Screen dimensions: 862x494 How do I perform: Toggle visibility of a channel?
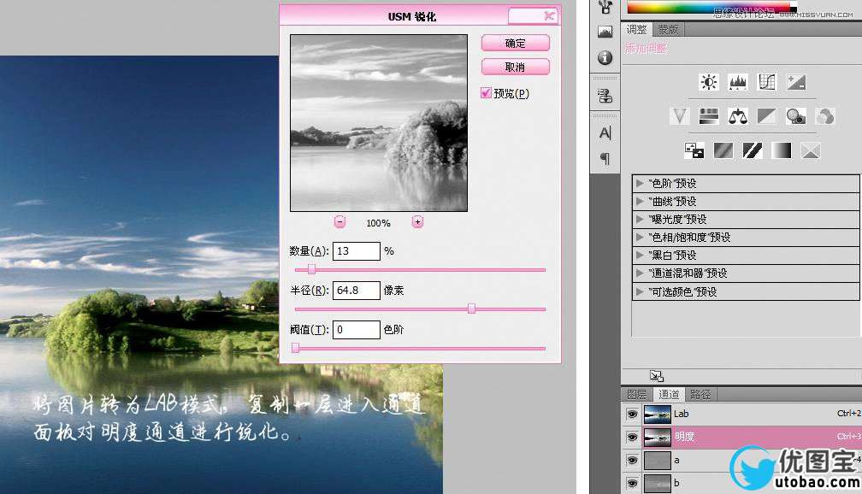(632, 461)
